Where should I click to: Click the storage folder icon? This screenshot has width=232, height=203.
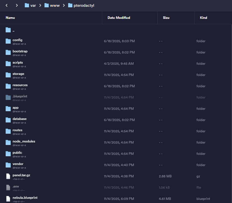[8, 75]
